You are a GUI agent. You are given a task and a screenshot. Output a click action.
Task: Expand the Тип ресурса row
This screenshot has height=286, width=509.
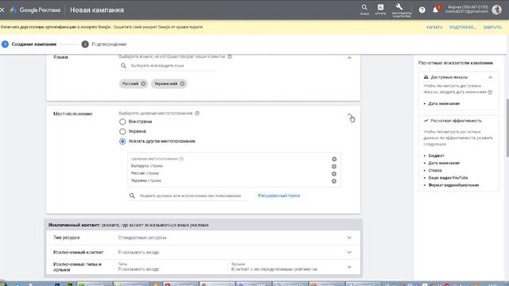click(x=204, y=238)
